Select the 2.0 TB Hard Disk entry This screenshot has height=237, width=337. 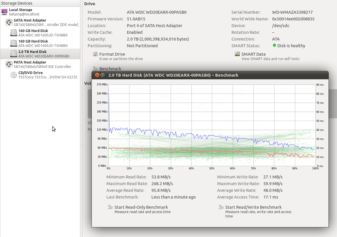click(x=40, y=54)
